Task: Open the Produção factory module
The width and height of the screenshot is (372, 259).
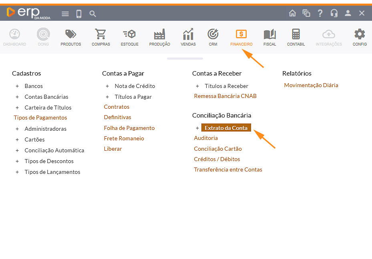Action: coord(159,37)
